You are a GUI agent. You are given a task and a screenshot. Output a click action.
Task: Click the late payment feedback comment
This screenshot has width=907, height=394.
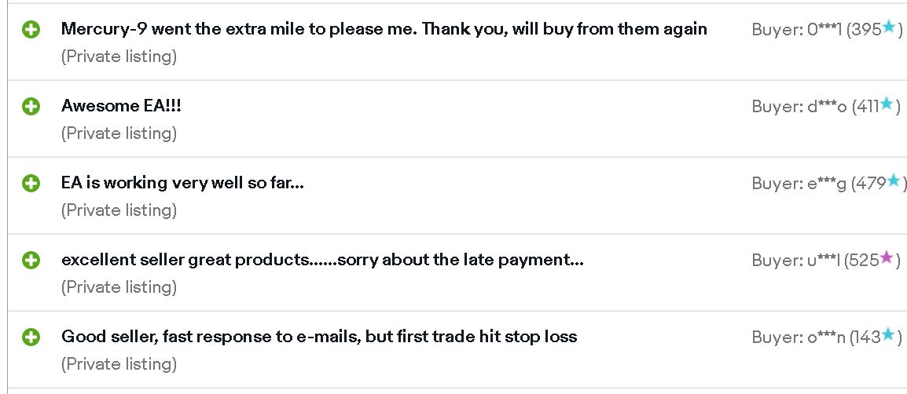[x=322, y=260]
